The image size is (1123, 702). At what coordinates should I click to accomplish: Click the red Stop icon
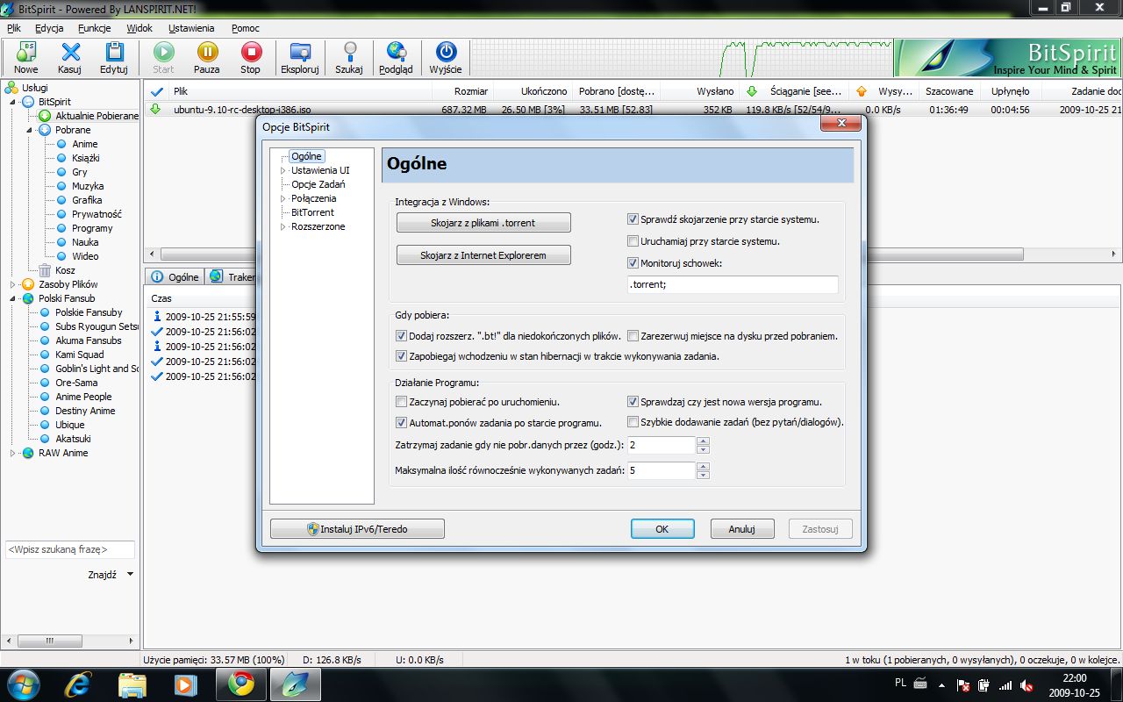coord(251,58)
